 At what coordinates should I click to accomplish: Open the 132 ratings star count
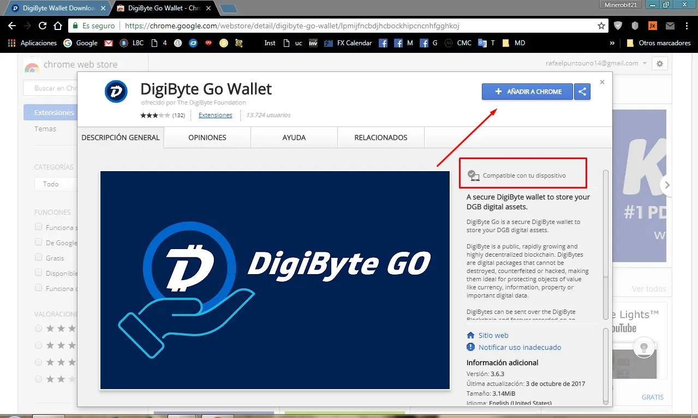tap(163, 115)
